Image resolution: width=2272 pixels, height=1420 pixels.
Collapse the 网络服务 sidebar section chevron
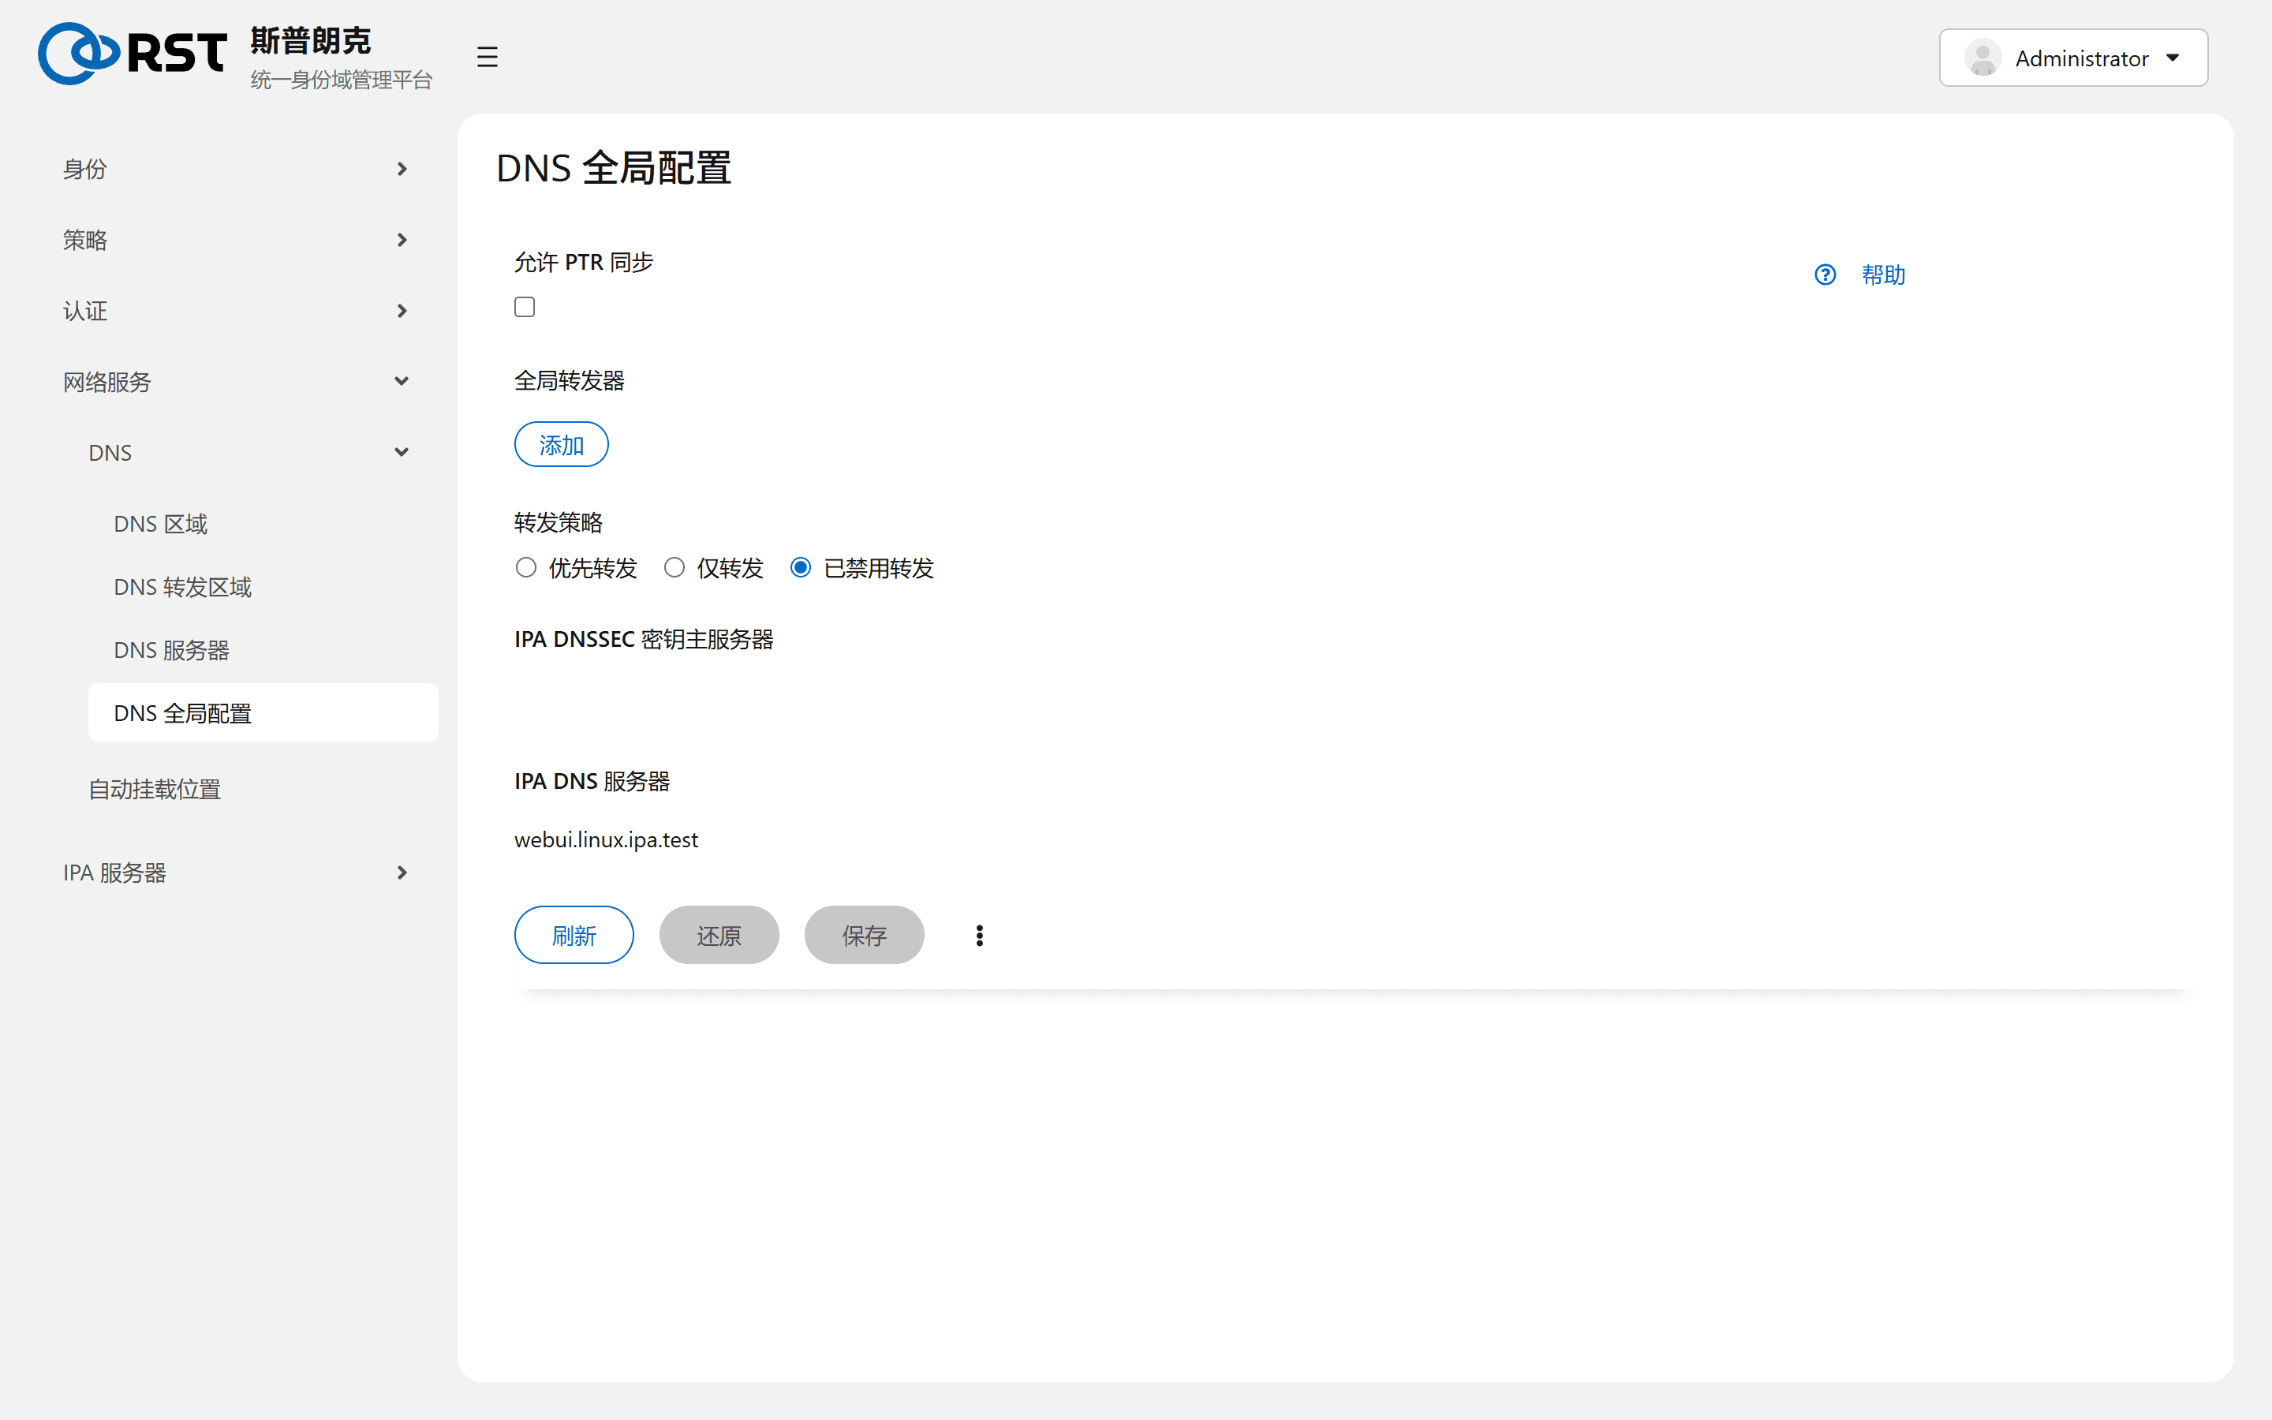[x=402, y=381]
